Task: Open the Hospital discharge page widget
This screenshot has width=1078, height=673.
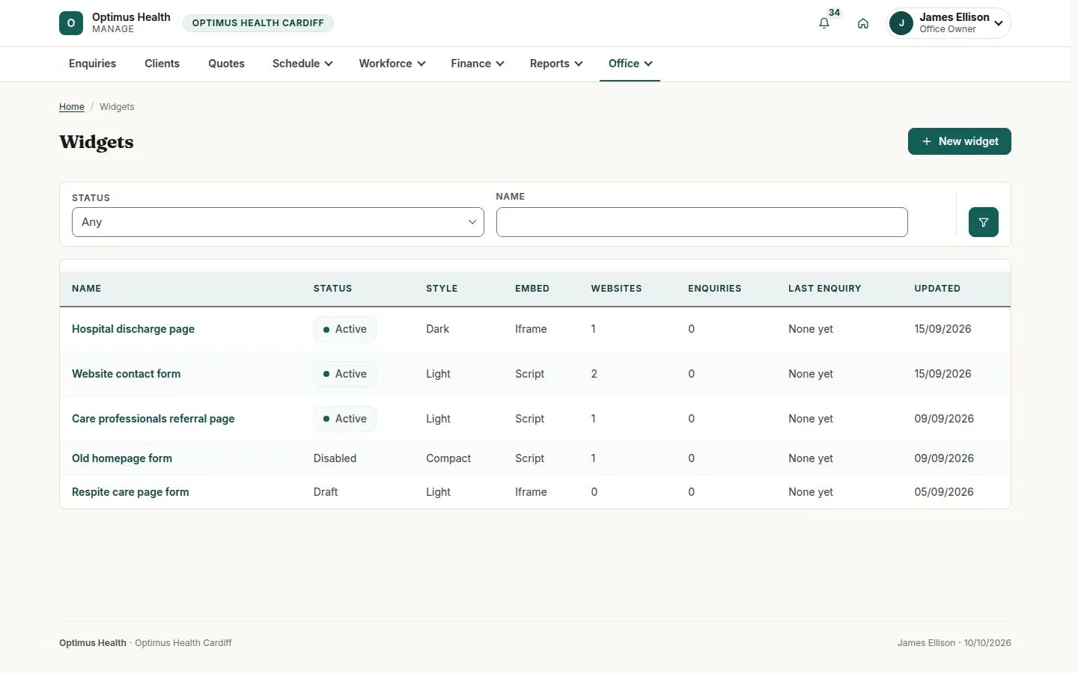Action: coord(133,329)
